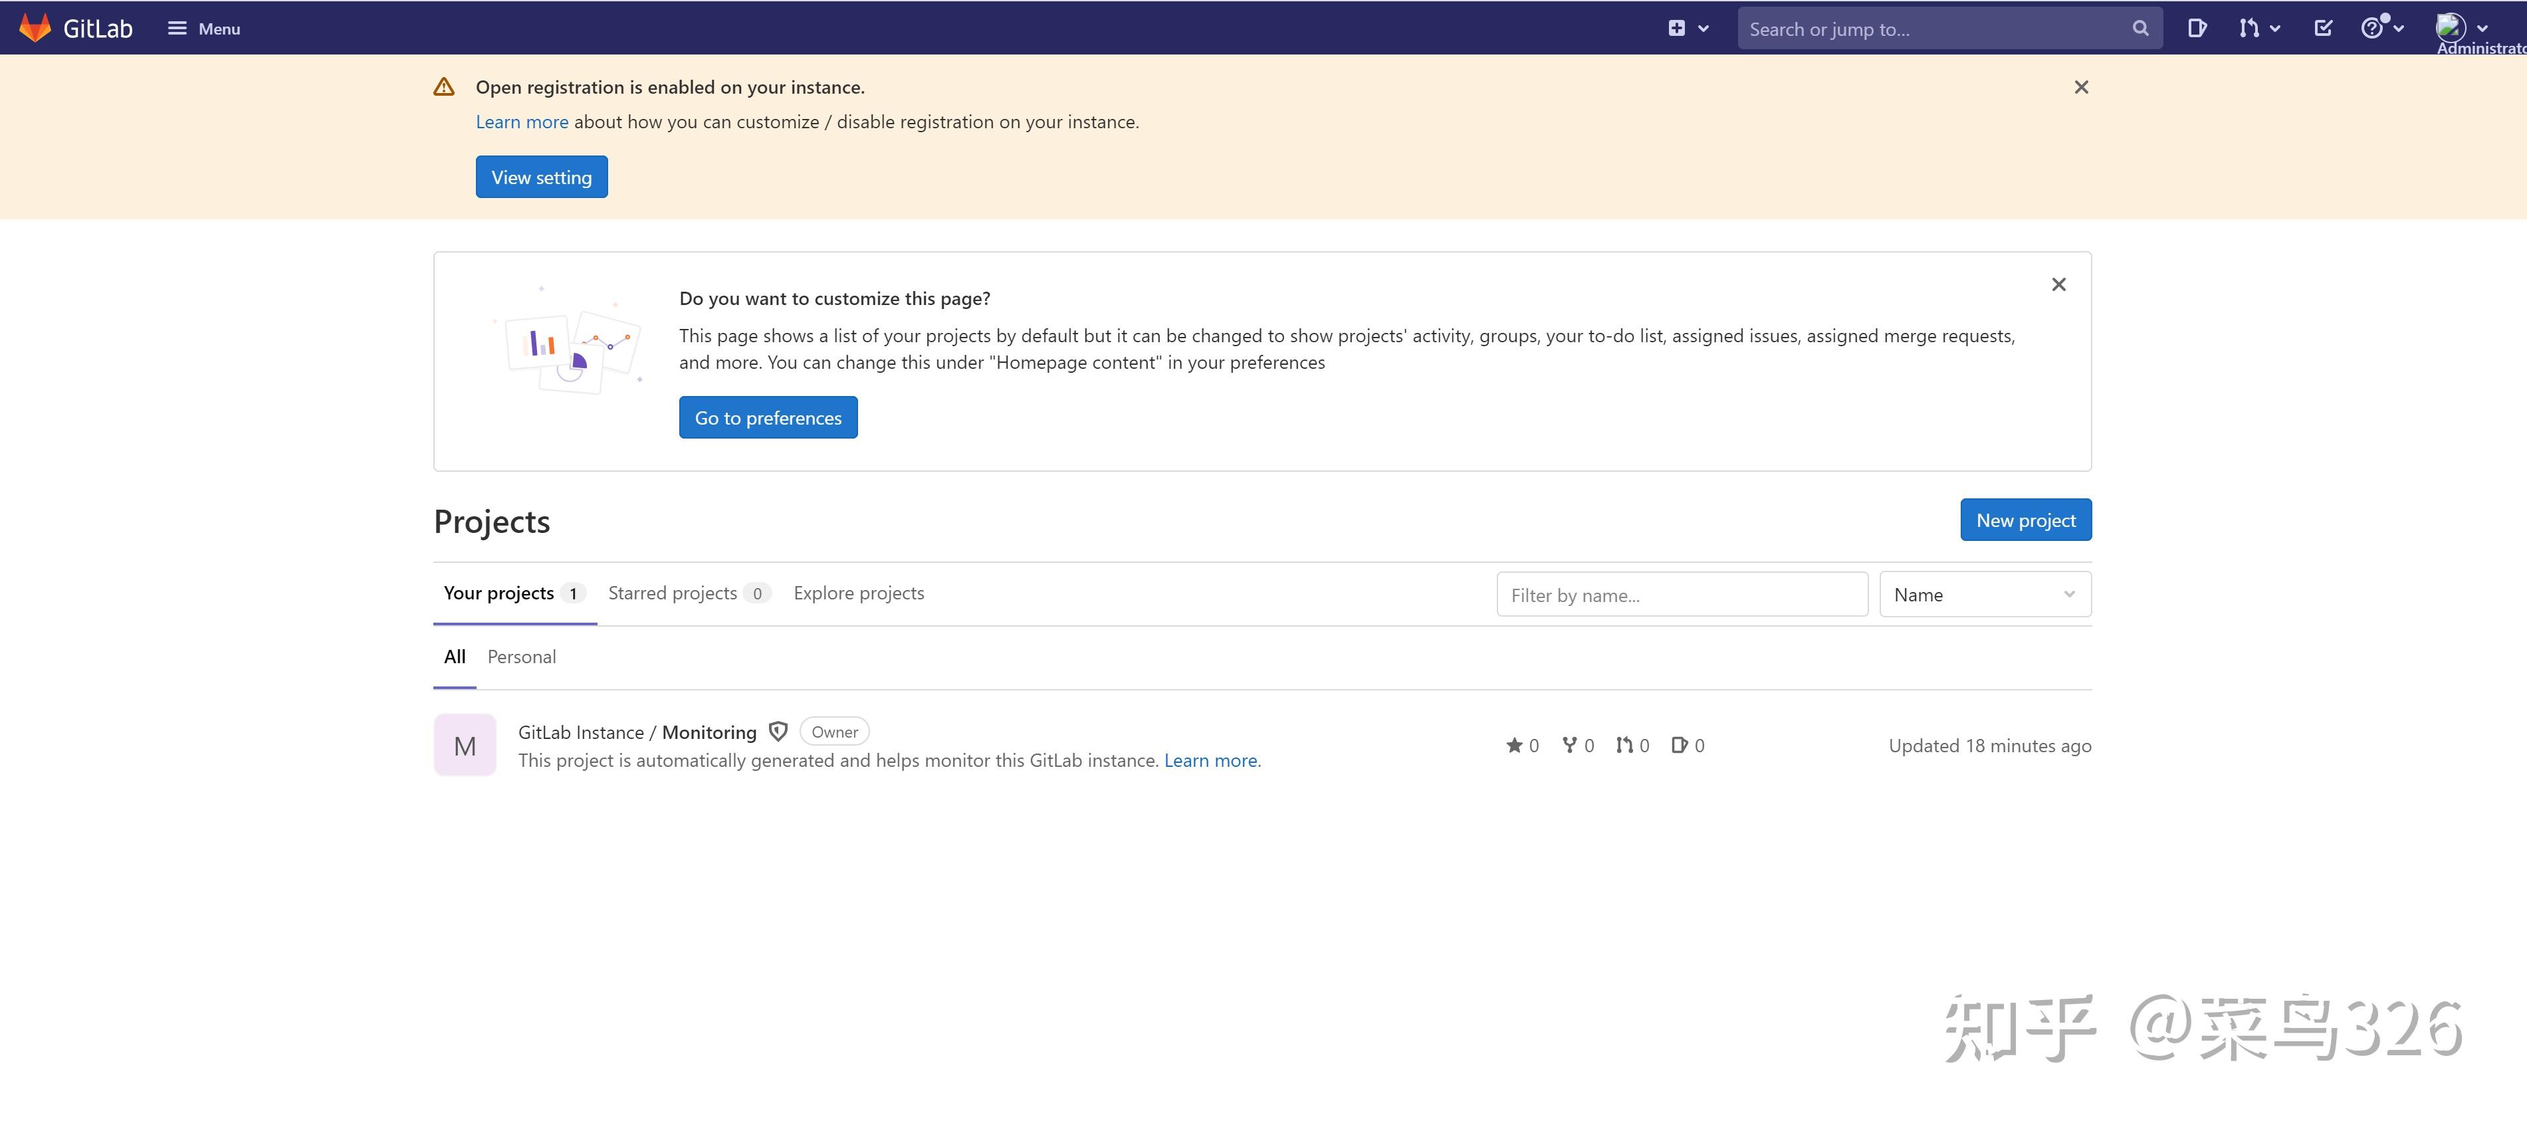This screenshot has height=1129, width=2527.
Task: Click the Filter by name field
Action: pyautogui.click(x=1682, y=595)
